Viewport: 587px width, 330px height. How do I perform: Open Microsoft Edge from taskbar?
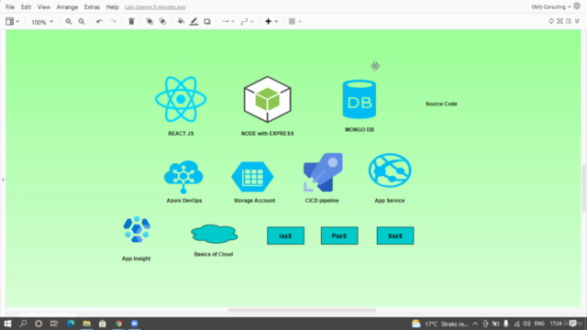coord(71,324)
